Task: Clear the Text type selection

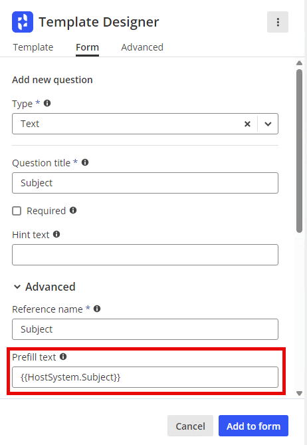Action: [x=247, y=124]
